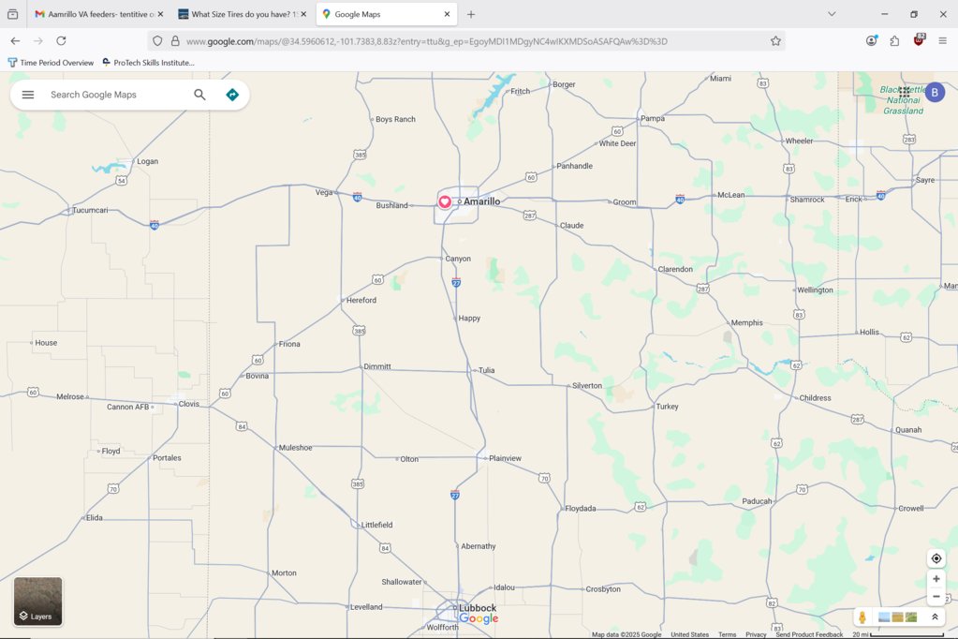Click the Amarillo city label
This screenshot has width=958, height=639.
coord(481,201)
